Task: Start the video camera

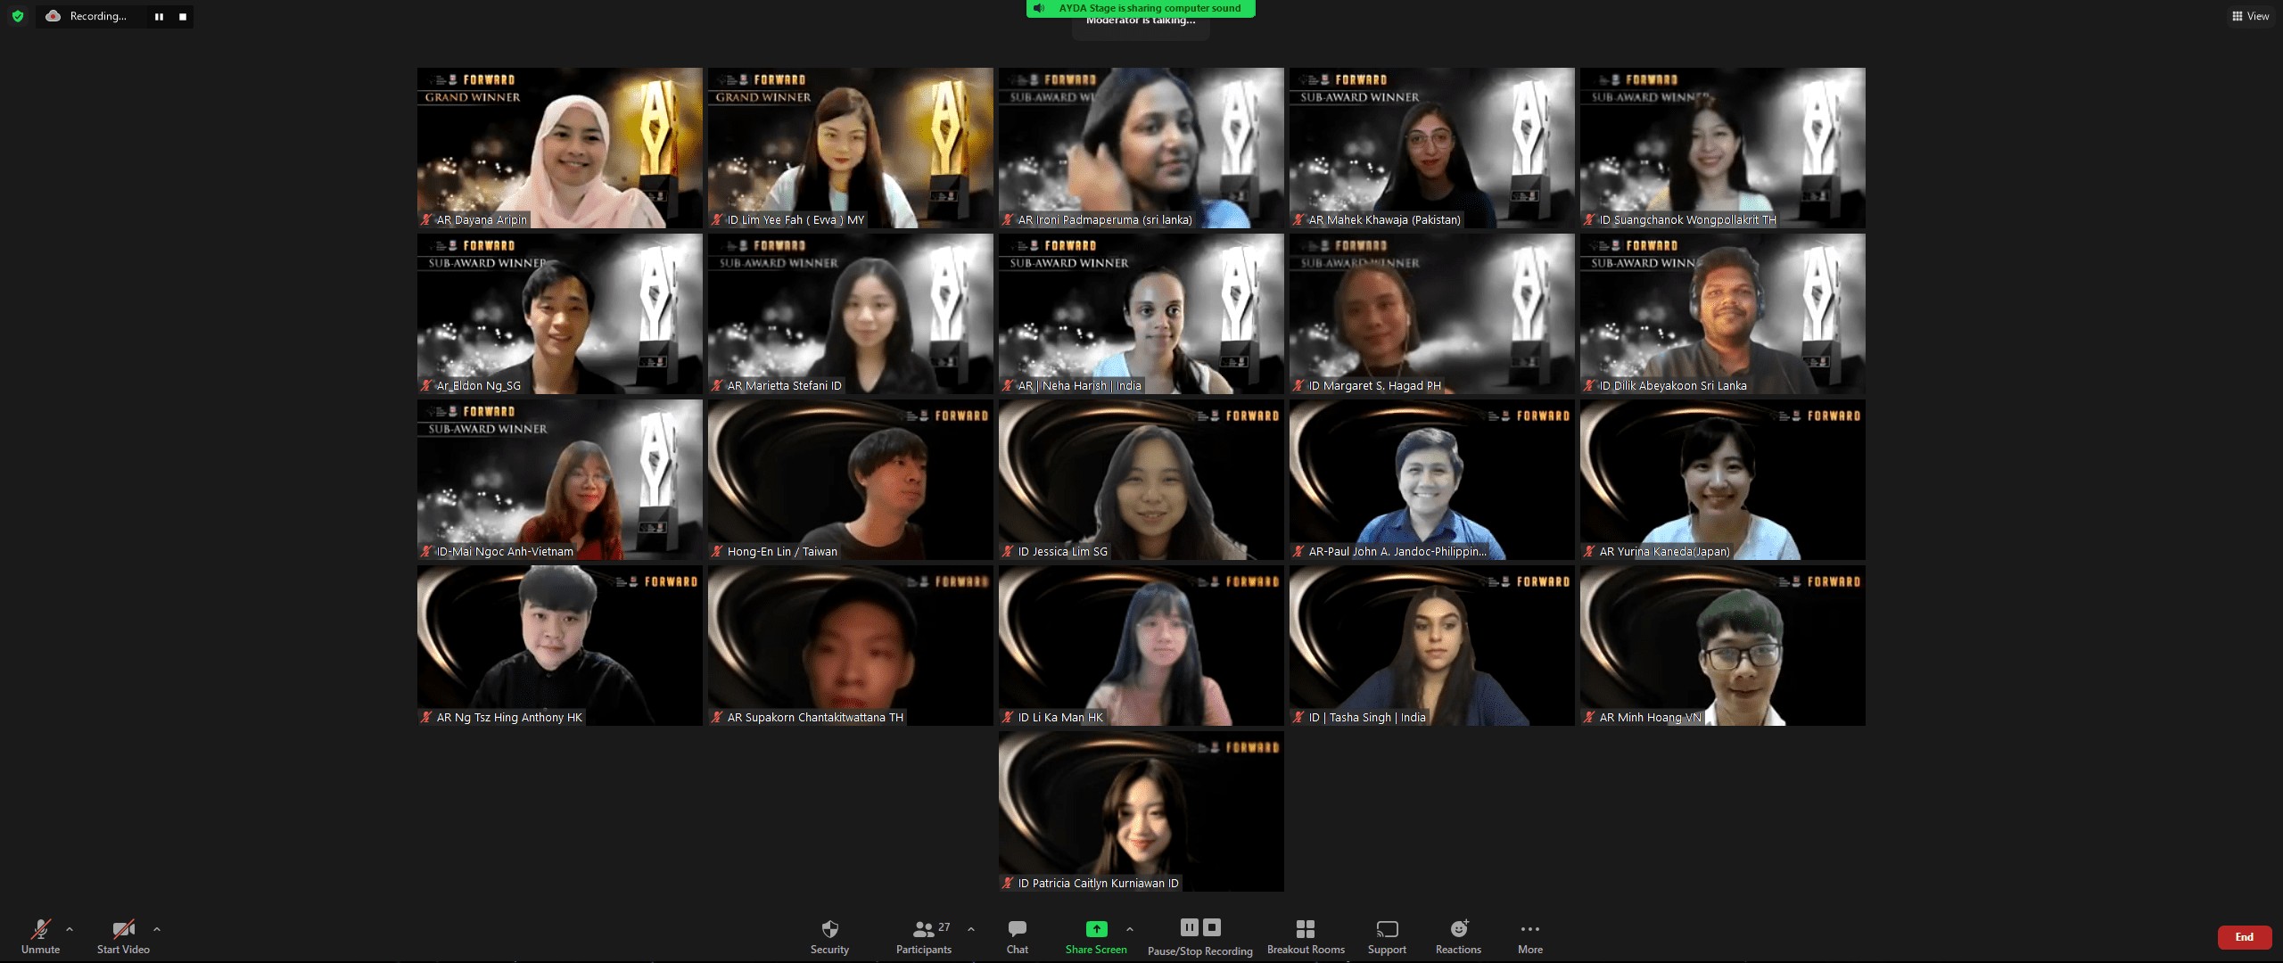Action: point(123,936)
